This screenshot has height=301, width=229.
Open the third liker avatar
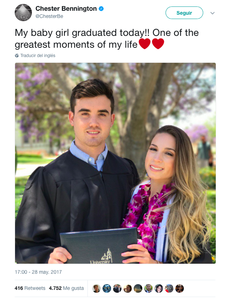pos(117,288)
